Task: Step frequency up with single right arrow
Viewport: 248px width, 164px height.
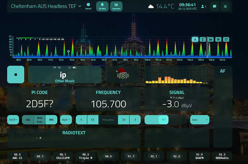Action: [135, 120]
